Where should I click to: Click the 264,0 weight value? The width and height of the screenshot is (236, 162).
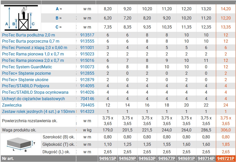186,130
